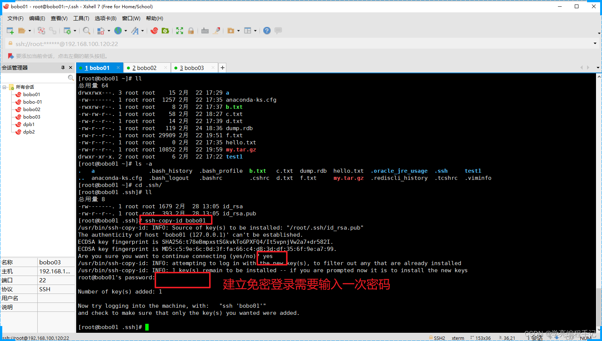Add a new tab with plus button
Screen dimensions: 602x341
tap(223, 68)
